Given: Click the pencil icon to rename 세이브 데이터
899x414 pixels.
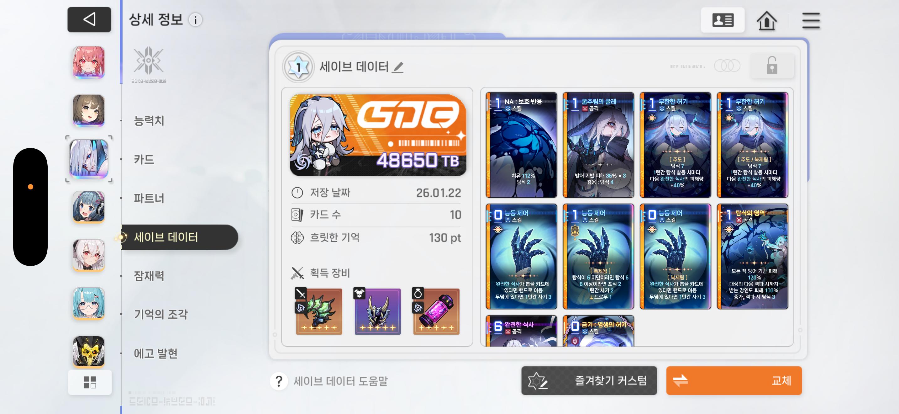Looking at the screenshot, I should [x=397, y=67].
